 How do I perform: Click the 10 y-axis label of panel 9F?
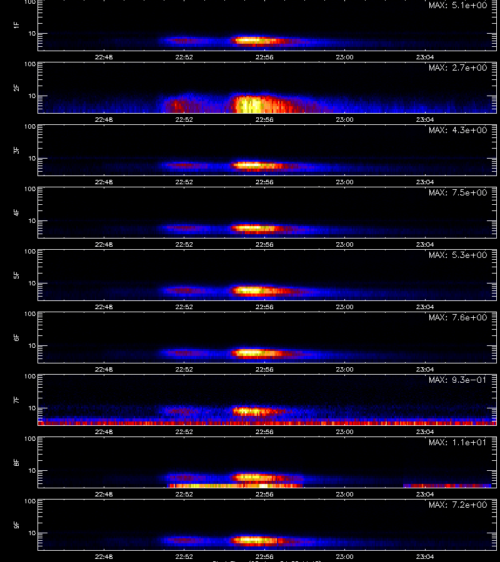click(32, 533)
